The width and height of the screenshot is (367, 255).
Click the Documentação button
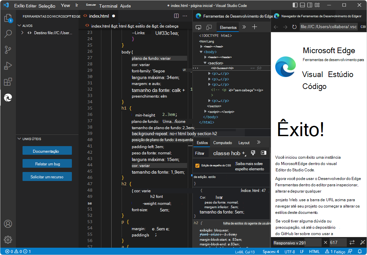[x=47, y=150]
